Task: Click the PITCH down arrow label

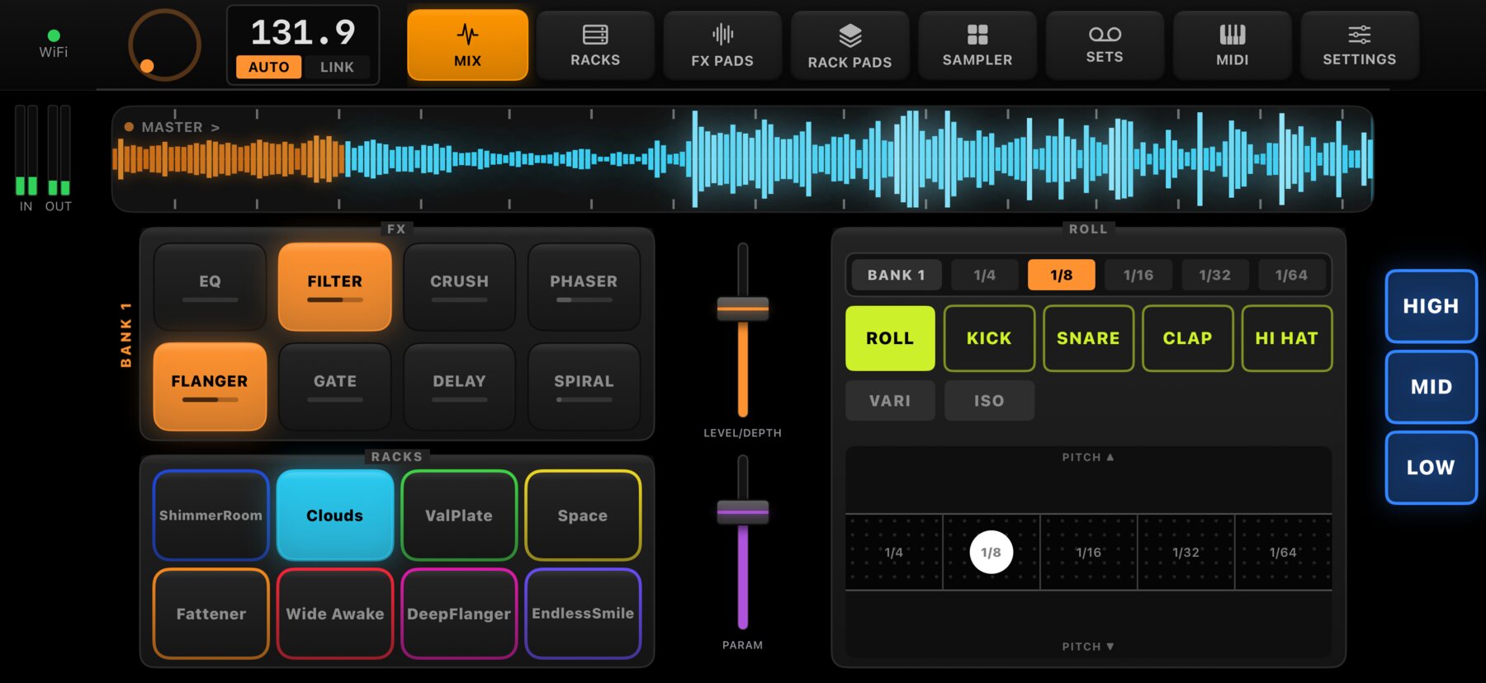Action: point(1088,647)
